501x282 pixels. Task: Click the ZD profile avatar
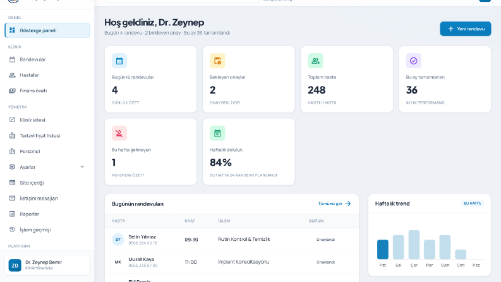coord(15,266)
